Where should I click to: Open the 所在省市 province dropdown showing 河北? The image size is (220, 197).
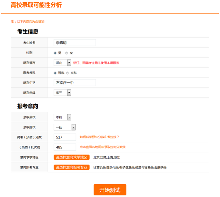[62, 63]
